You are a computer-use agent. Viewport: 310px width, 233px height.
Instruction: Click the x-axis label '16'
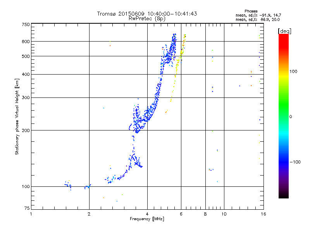click(263, 214)
